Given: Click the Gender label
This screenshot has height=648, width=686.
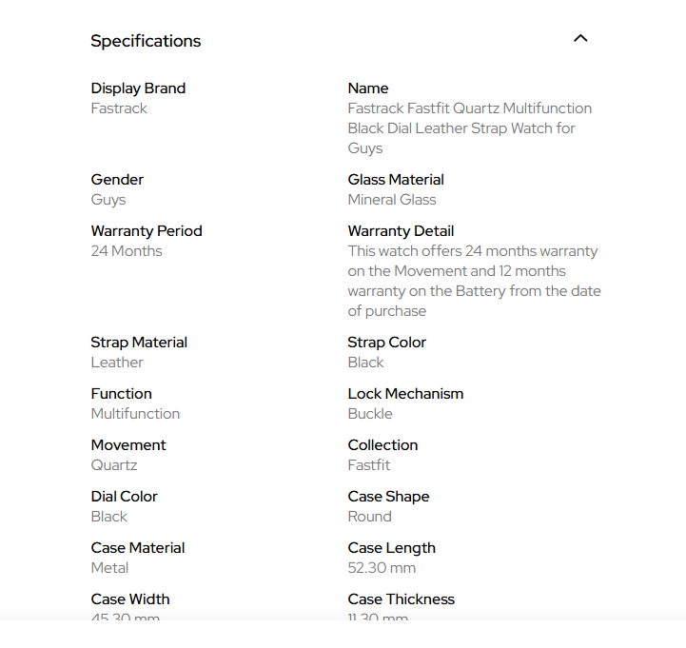Looking at the screenshot, I should [117, 180].
